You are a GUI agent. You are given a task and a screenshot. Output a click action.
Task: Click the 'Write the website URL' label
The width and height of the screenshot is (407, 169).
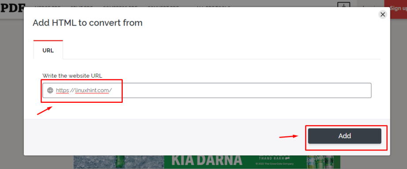click(x=72, y=76)
